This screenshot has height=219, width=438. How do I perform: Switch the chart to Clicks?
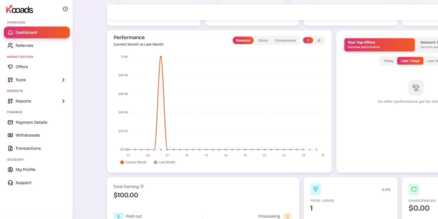263,41
